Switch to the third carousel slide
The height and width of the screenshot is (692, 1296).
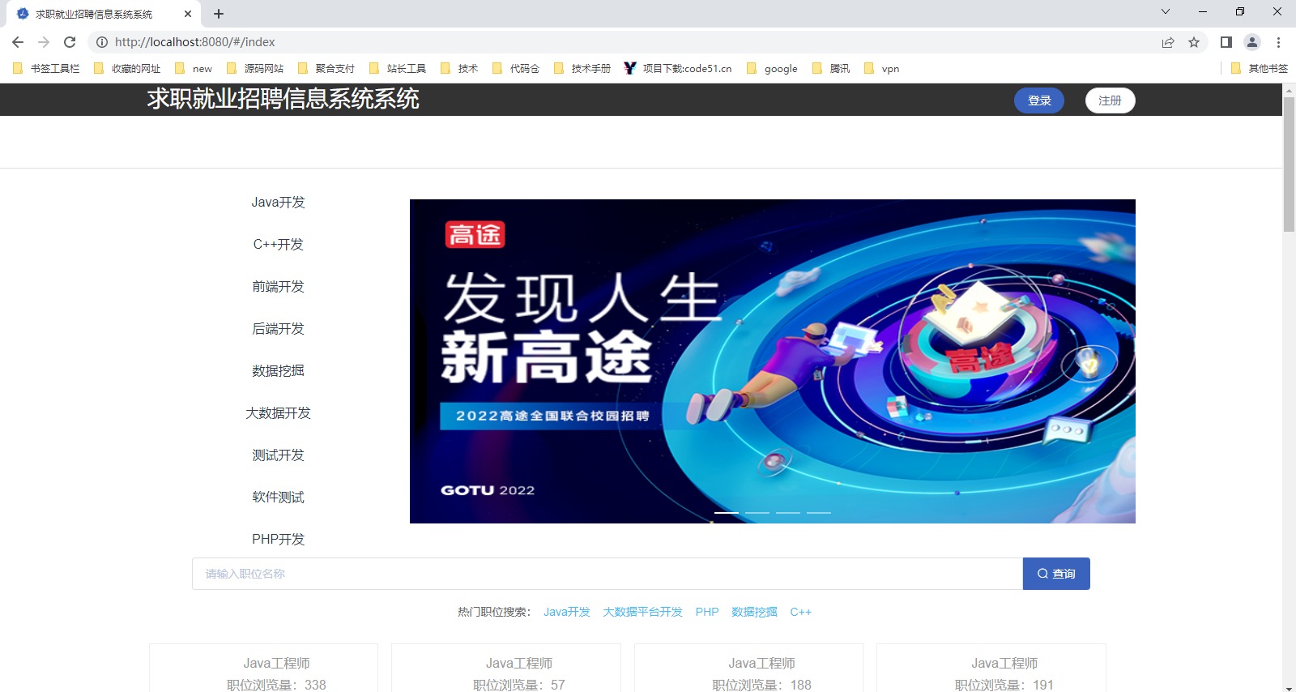pyautogui.click(x=788, y=513)
